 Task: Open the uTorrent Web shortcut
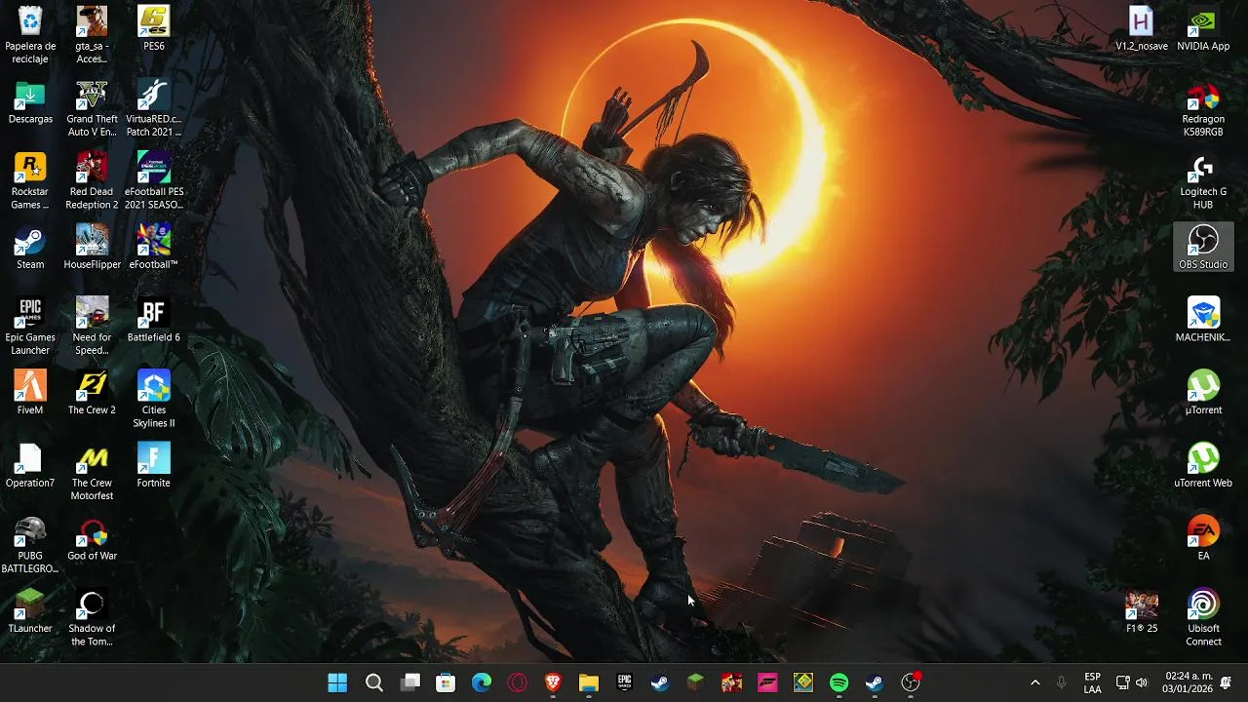click(x=1203, y=466)
